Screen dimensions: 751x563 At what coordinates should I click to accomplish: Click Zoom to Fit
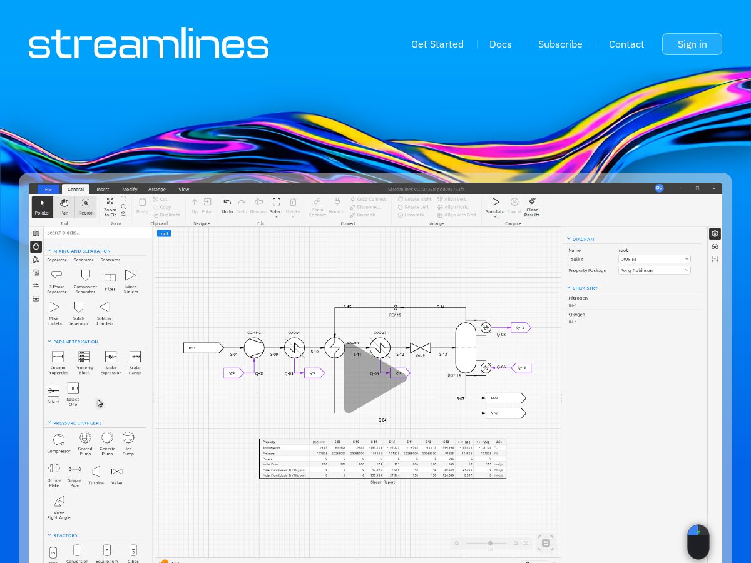[110, 206]
